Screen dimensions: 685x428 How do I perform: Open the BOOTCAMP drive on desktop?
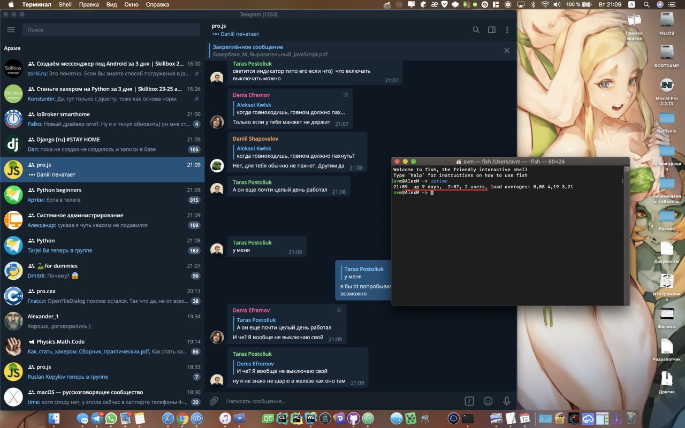(667, 56)
